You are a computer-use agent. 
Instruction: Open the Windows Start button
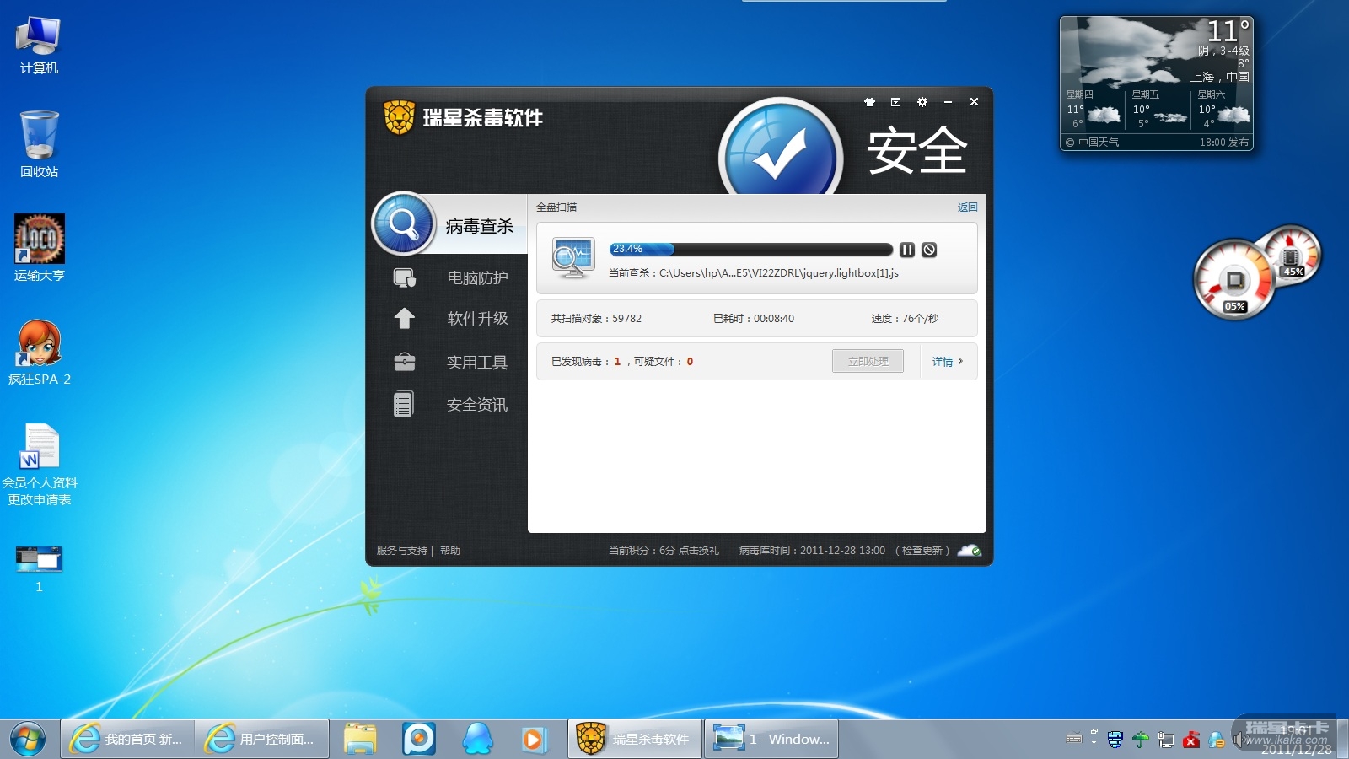[28, 740]
